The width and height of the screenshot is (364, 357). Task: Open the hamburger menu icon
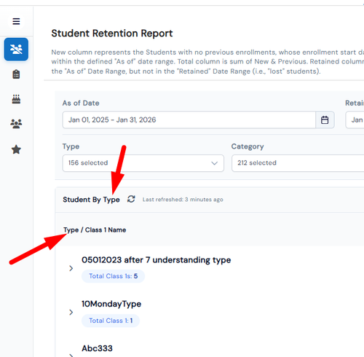pyautogui.click(x=16, y=21)
